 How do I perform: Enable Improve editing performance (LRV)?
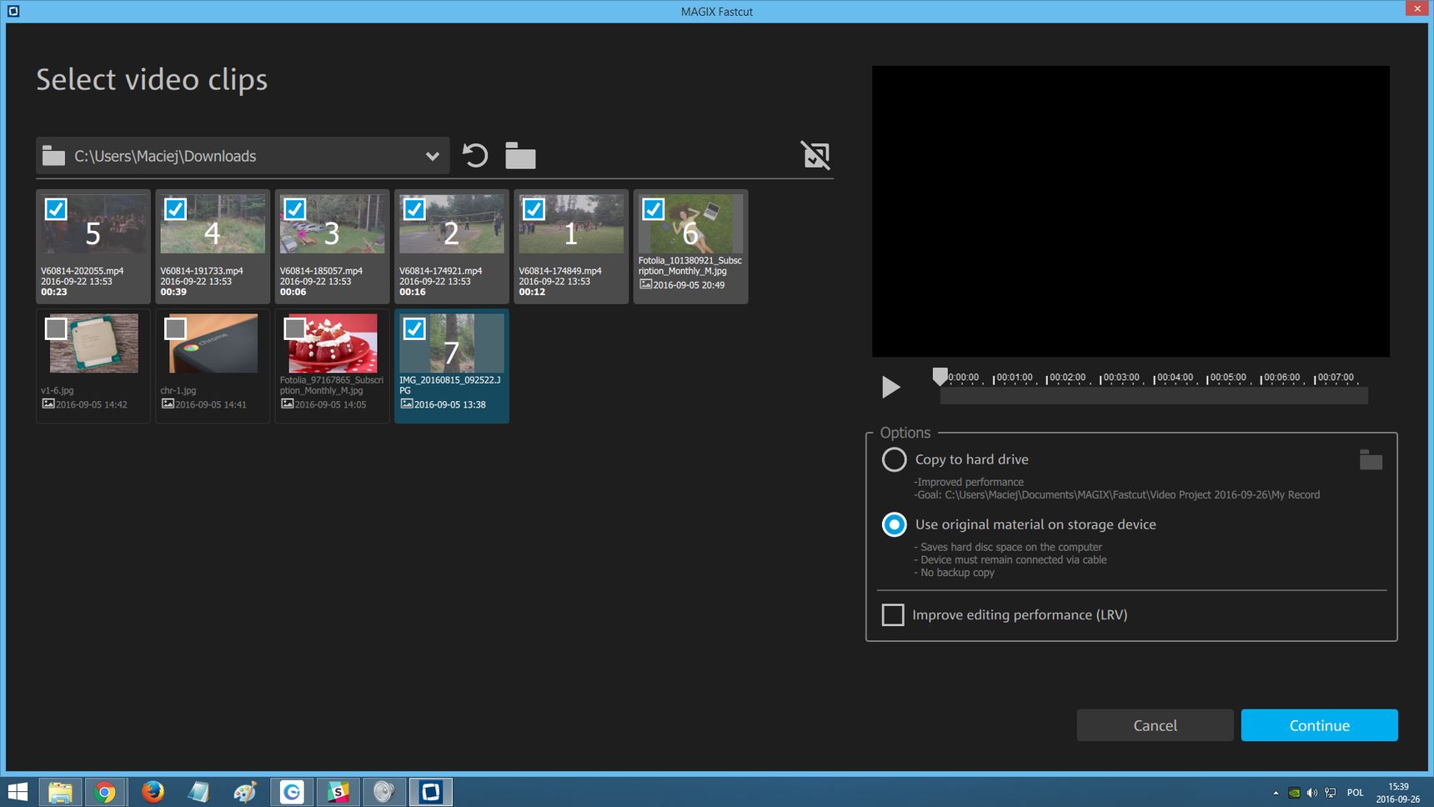pos(893,615)
